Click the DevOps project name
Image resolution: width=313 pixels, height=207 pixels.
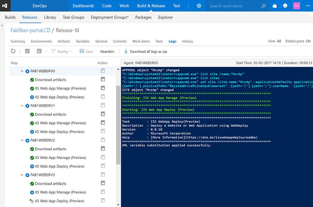(40, 6)
